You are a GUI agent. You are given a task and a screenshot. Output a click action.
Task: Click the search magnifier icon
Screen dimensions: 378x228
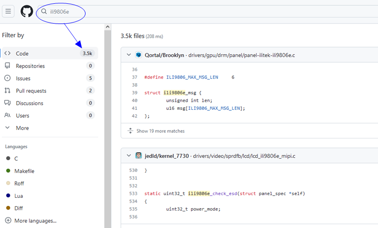(x=44, y=11)
